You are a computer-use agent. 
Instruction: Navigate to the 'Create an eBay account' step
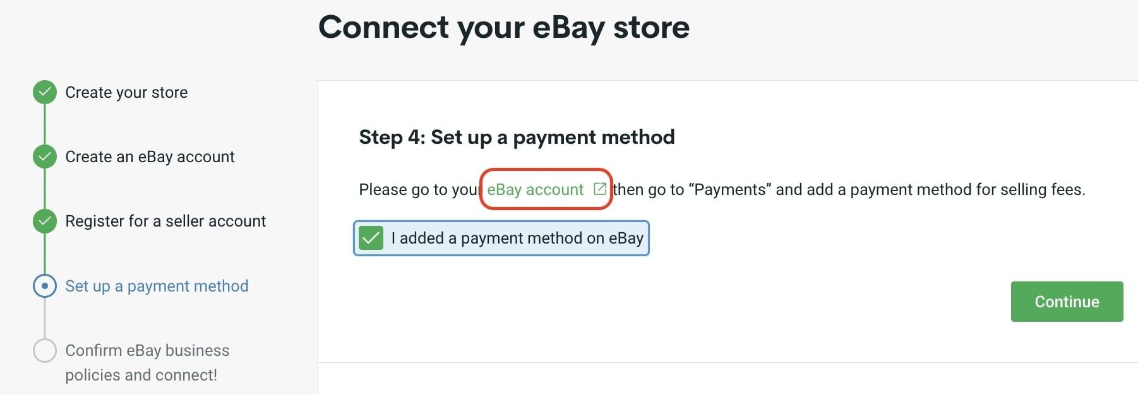point(150,156)
